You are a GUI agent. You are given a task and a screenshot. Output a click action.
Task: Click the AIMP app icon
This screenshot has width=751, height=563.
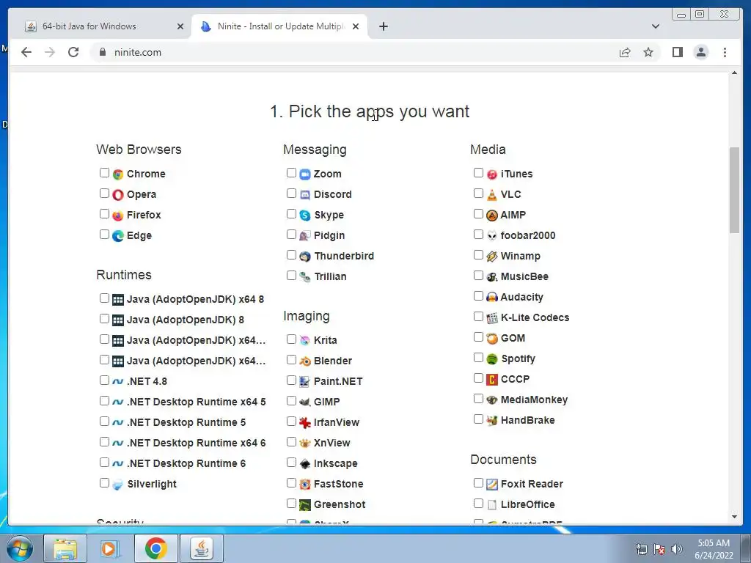tap(492, 216)
